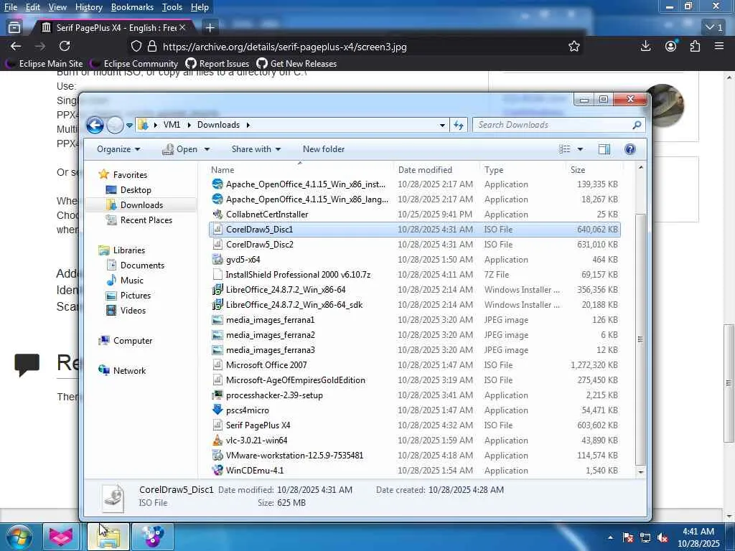Select vlc-3.0.21-win64 installer icon
Viewport: 735px width, 551px height.
[x=217, y=440]
